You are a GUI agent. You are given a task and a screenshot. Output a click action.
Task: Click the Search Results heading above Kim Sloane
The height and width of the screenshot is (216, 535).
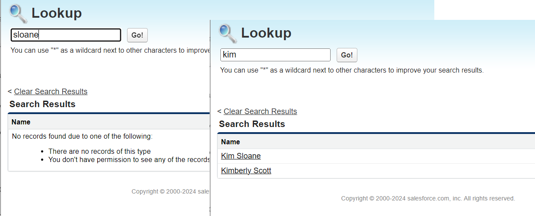click(x=252, y=124)
